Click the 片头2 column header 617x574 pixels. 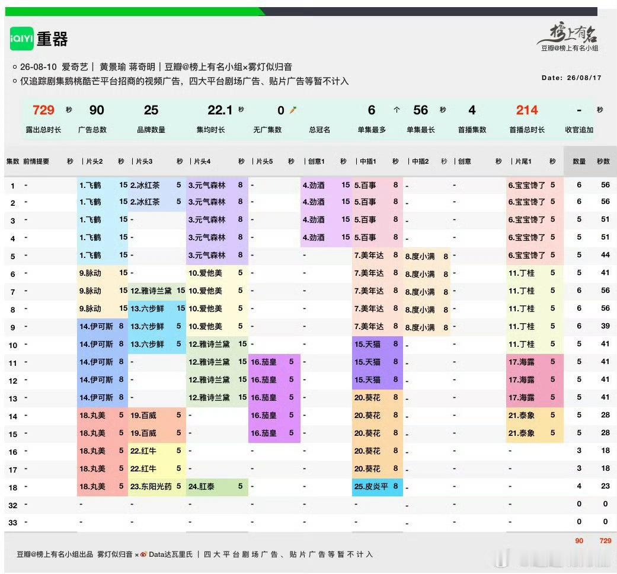pos(94,161)
